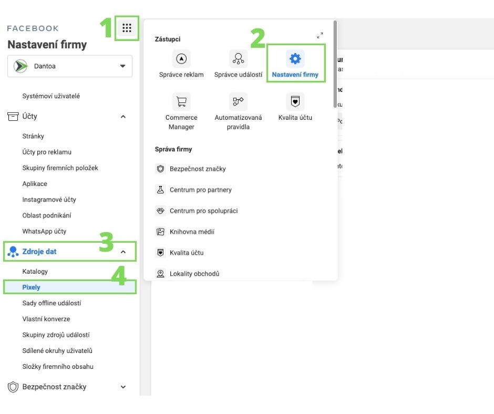This screenshot has width=494, height=414.
Task: Go to Systémoví uživatelé
Action: 51,96
